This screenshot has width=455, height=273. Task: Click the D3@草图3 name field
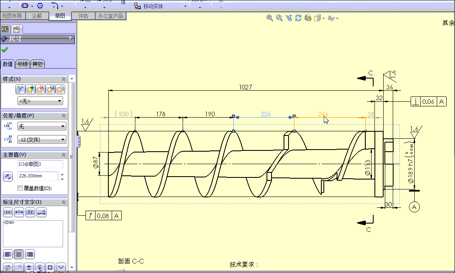(x=40, y=164)
